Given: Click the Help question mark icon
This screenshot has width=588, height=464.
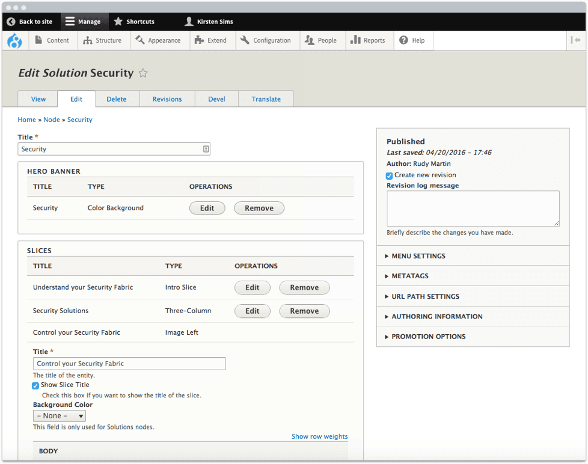Looking at the screenshot, I should (403, 40).
